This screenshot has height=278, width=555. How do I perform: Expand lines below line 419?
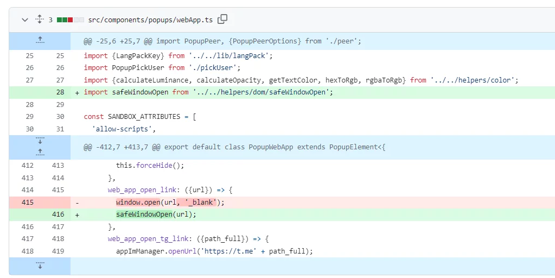(x=40, y=266)
